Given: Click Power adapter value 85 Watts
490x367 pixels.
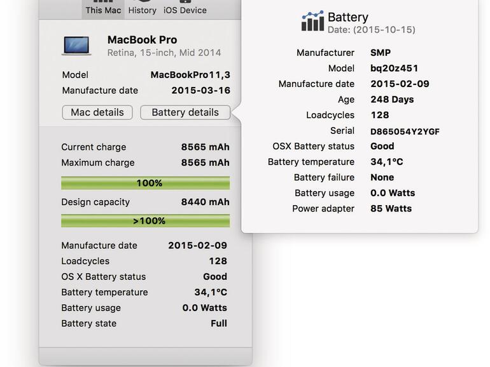Looking at the screenshot, I should (x=391, y=209).
